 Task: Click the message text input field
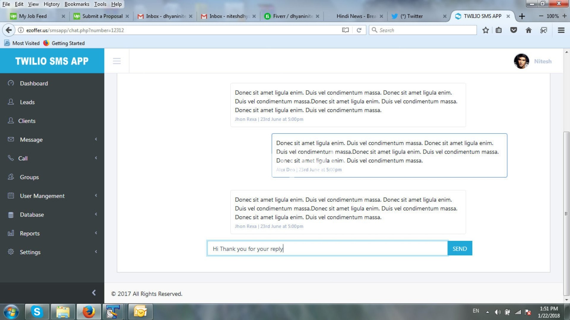(x=327, y=249)
